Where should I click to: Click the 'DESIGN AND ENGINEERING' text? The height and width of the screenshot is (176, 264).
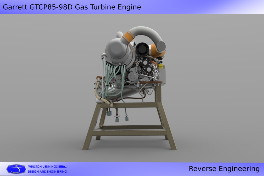(x=47, y=172)
